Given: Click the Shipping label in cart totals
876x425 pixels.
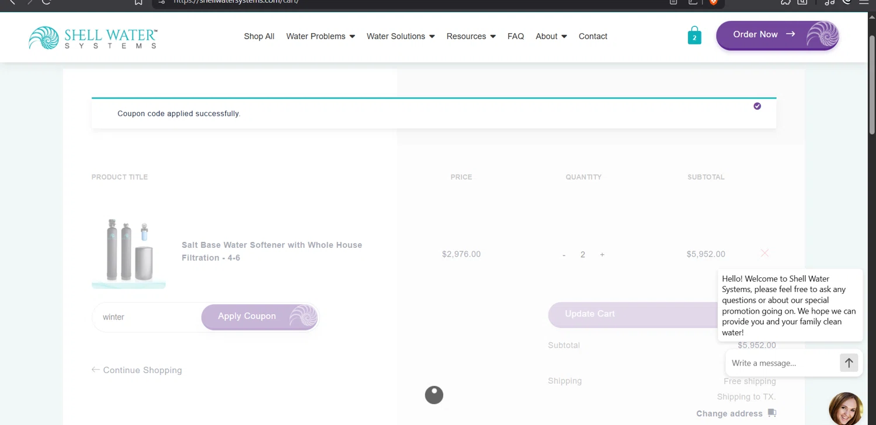Looking at the screenshot, I should point(565,381).
